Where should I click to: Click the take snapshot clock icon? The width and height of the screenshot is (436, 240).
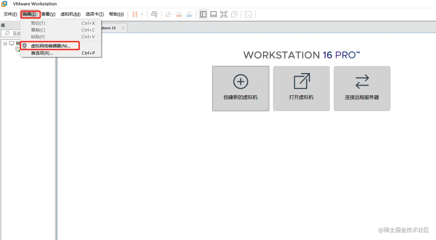(x=168, y=14)
